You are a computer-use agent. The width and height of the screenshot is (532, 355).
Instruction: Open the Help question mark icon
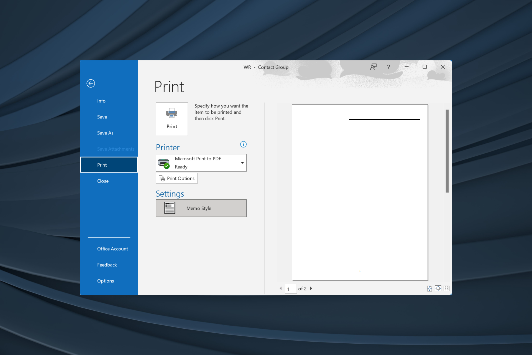(x=388, y=67)
